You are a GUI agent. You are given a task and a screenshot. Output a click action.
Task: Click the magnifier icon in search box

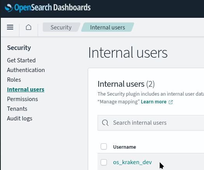105,123
